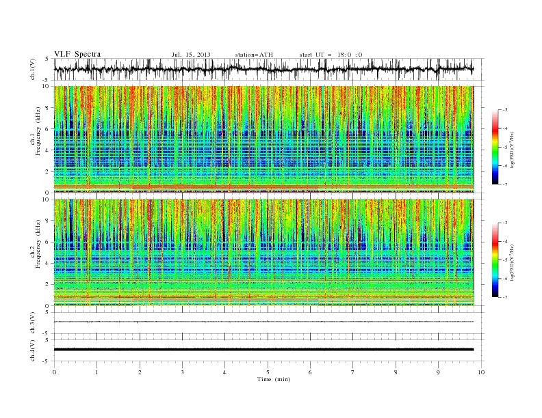542x418 pixels.
Task: Click the time axis tick label '0'
Action: pos(54,372)
